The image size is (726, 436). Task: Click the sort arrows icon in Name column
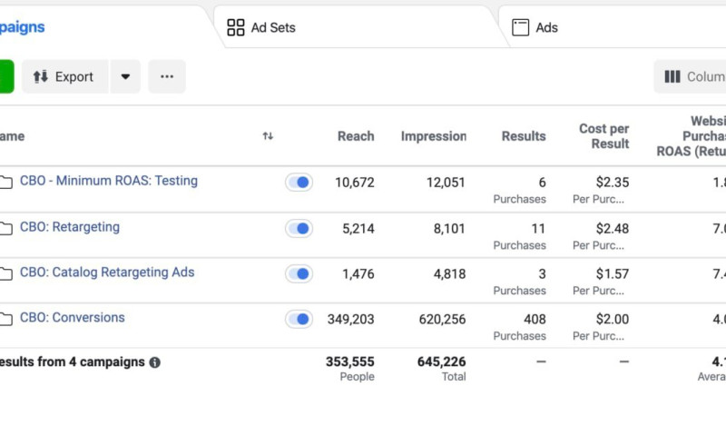coord(268,136)
